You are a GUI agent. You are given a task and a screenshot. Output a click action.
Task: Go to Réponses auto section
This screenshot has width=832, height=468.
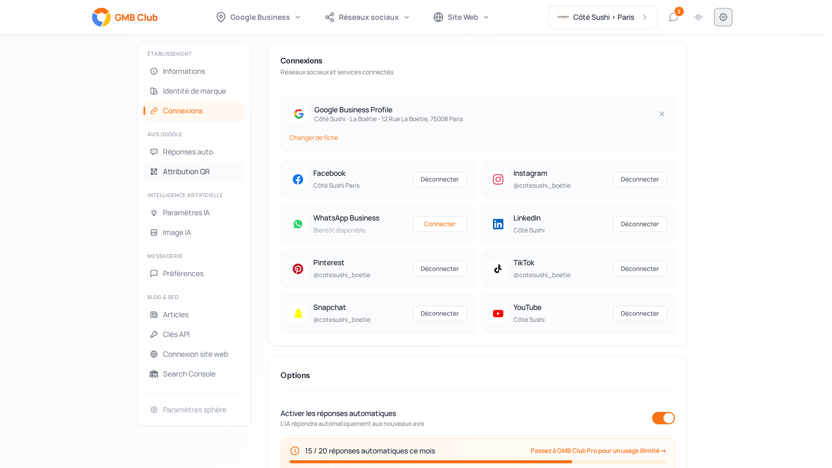click(x=193, y=152)
